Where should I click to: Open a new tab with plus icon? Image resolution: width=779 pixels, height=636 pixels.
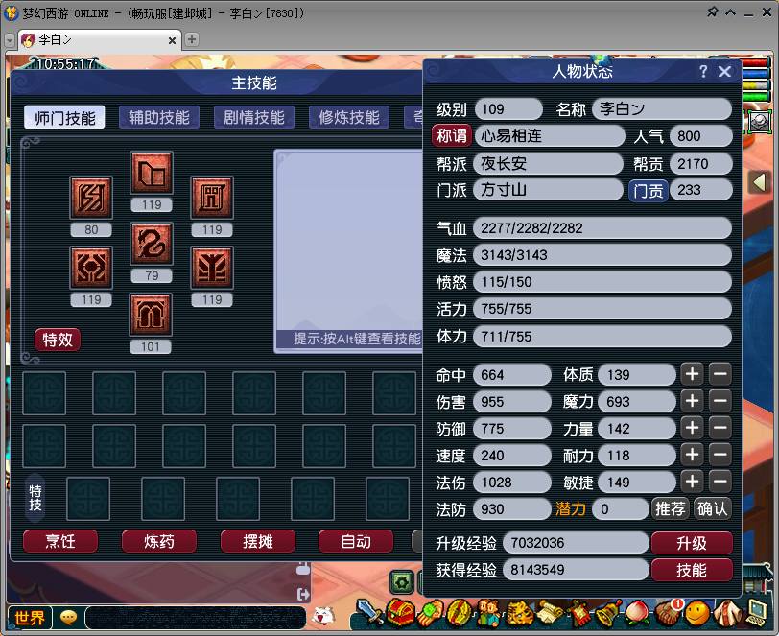[191, 39]
